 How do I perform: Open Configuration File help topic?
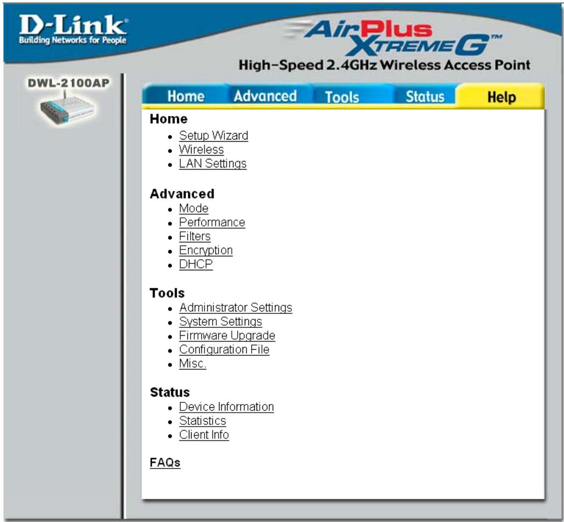(x=224, y=350)
